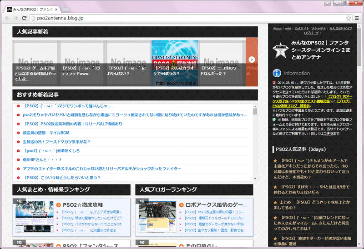The height and width of the screenshot is (249, 364).
Task: Open ranking entry 絶望でダーカーが沸かない未知
Action: [x=214, y=224]
